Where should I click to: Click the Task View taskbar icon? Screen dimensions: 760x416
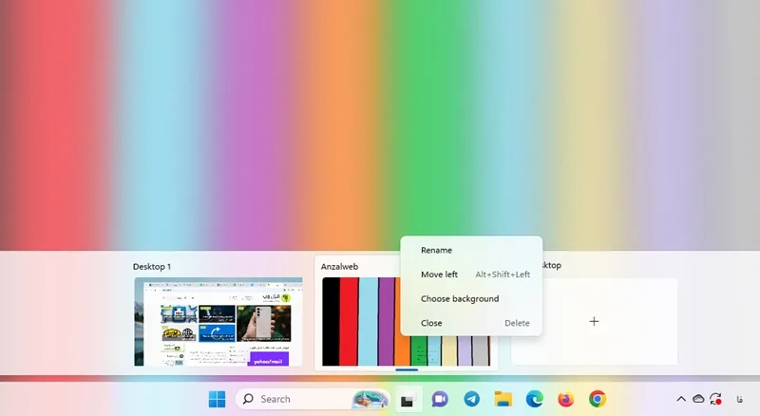[408, 400]
